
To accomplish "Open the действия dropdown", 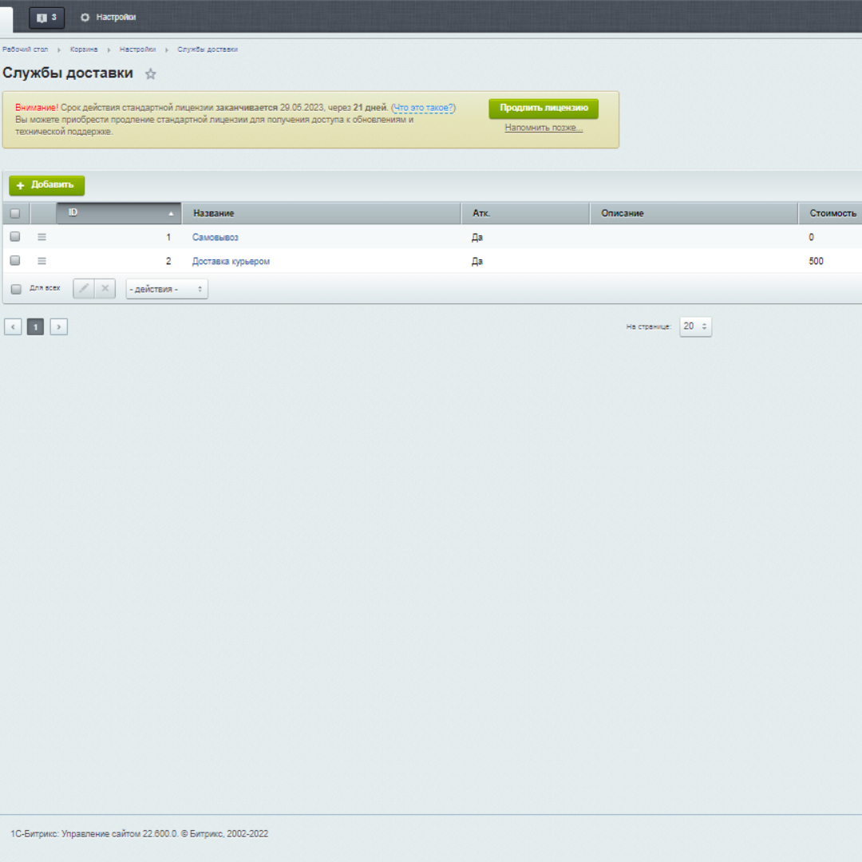I will [167, 289].
